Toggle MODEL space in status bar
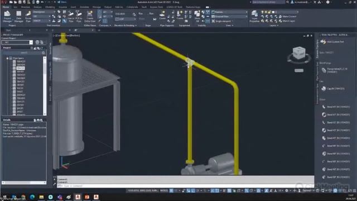Viewport: 357px width, 201px height. coord(164,190)
